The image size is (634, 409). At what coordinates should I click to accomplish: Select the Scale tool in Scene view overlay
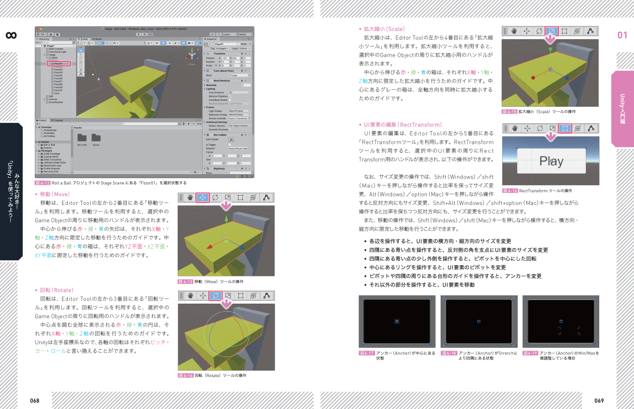(x=81, y=63)
